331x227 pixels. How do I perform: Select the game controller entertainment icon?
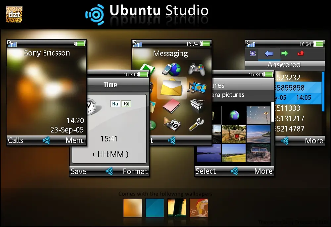pos(196,70)
